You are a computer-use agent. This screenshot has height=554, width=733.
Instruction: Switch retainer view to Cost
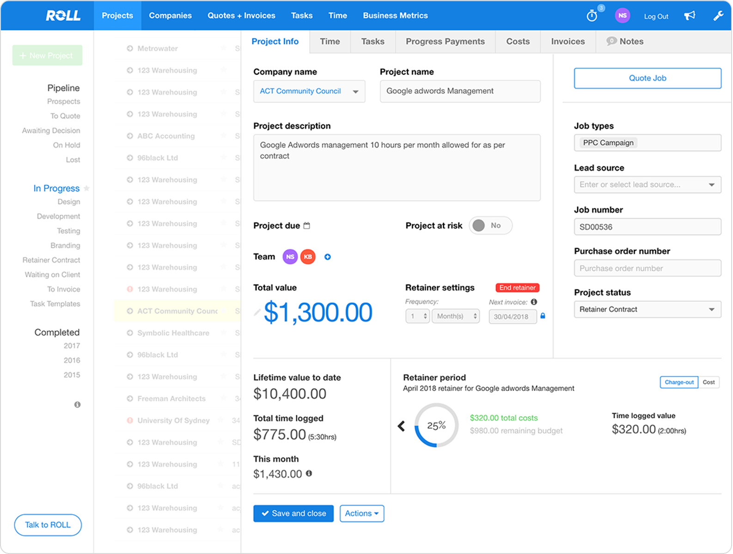coord(709,382)
